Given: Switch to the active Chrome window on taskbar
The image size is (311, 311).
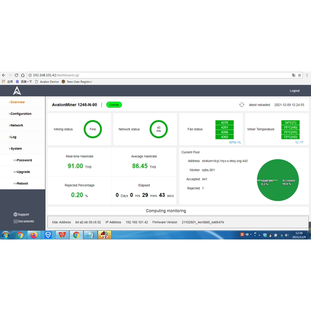Looking at the screenshot, I should point(76,235).
